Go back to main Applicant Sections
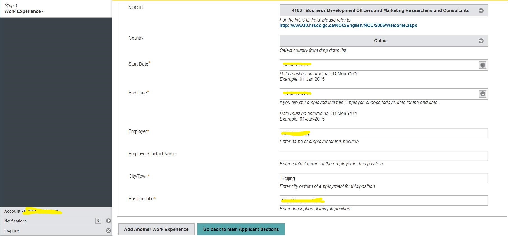Viewport: 508px width, 236px height. (241, 229)
